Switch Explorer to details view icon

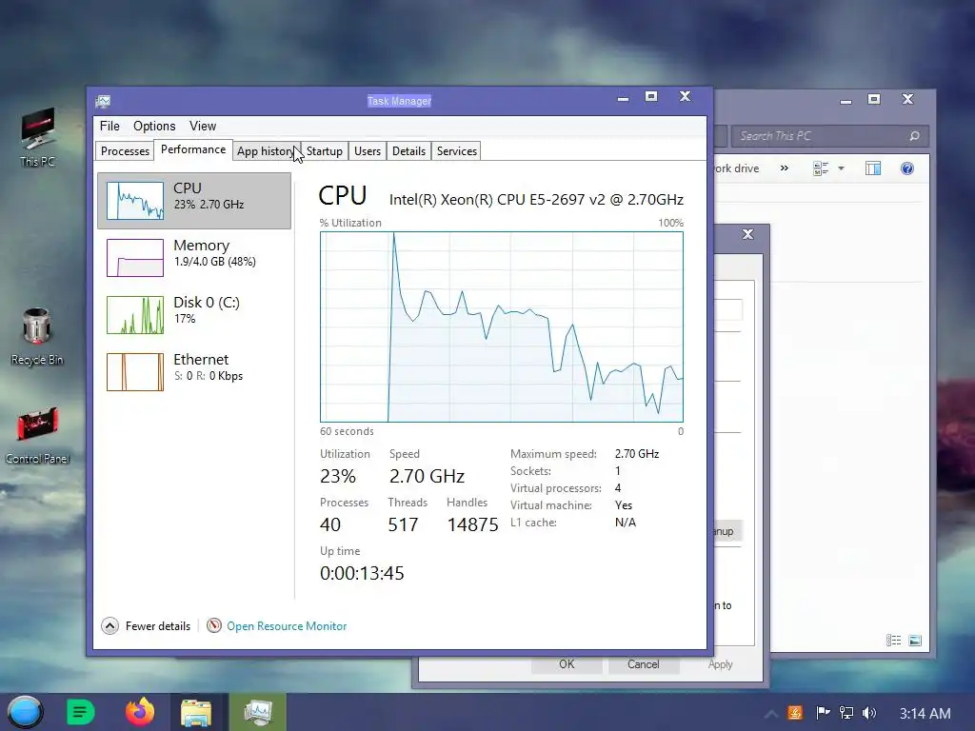[x=893, y=641]
